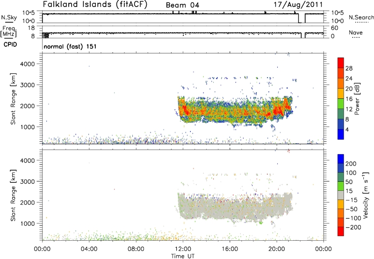Screen dimensions: 374x259
Task: Pick the yellow segment of power colorbar
Action: coord(341,93)
